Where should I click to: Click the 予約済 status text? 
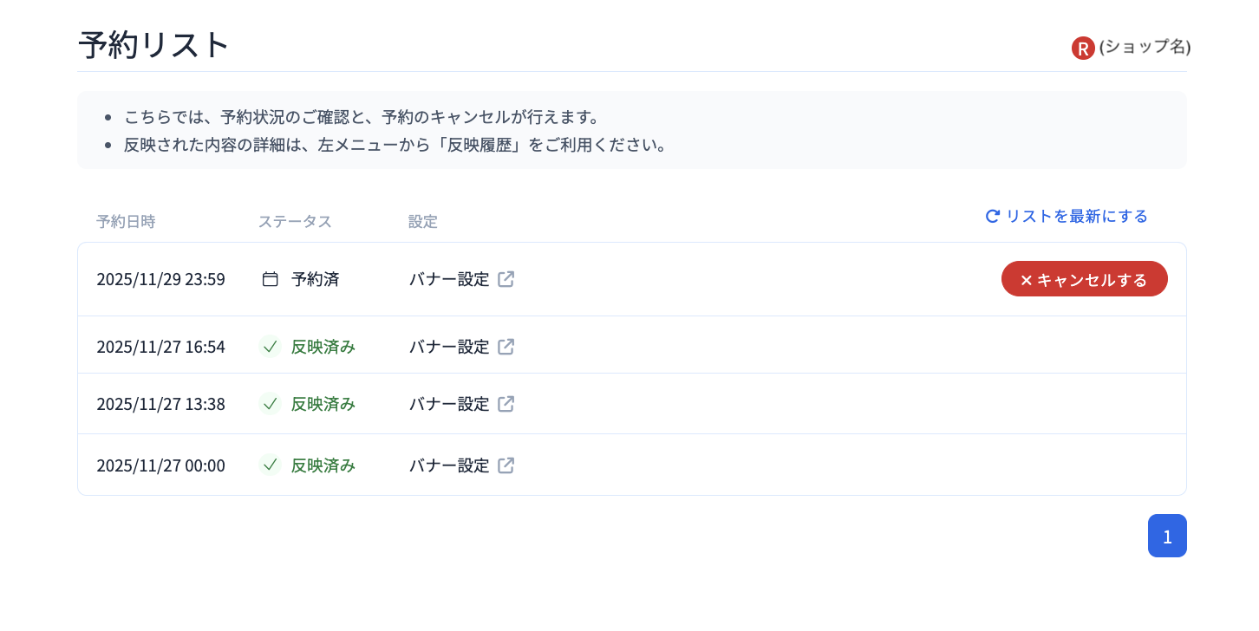coord(315,279)
